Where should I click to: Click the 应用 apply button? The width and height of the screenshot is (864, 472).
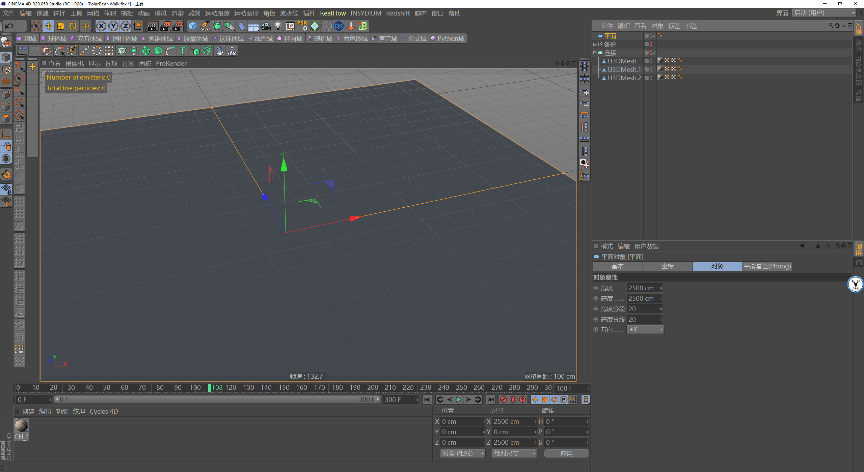566,453
